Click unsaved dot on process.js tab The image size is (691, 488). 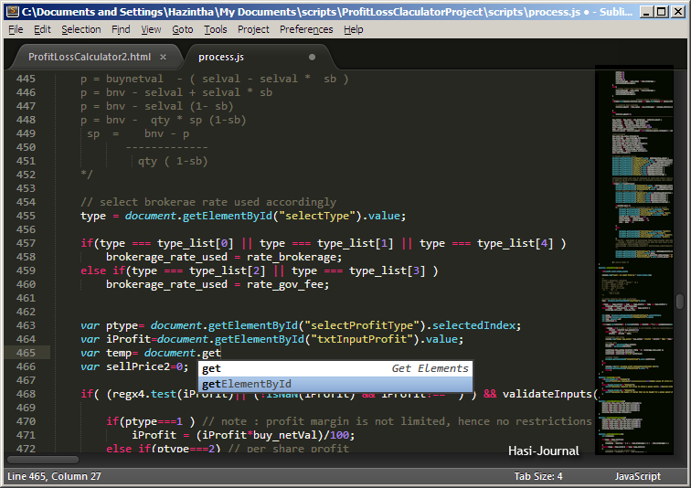tap(312, 57)
